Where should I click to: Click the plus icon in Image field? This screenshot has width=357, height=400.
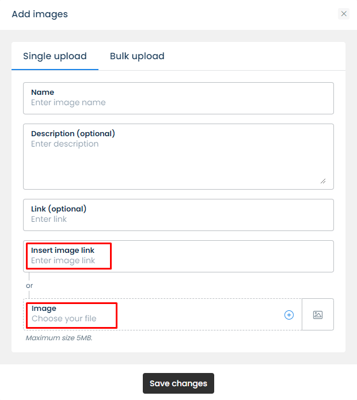(x=289, y=315)
